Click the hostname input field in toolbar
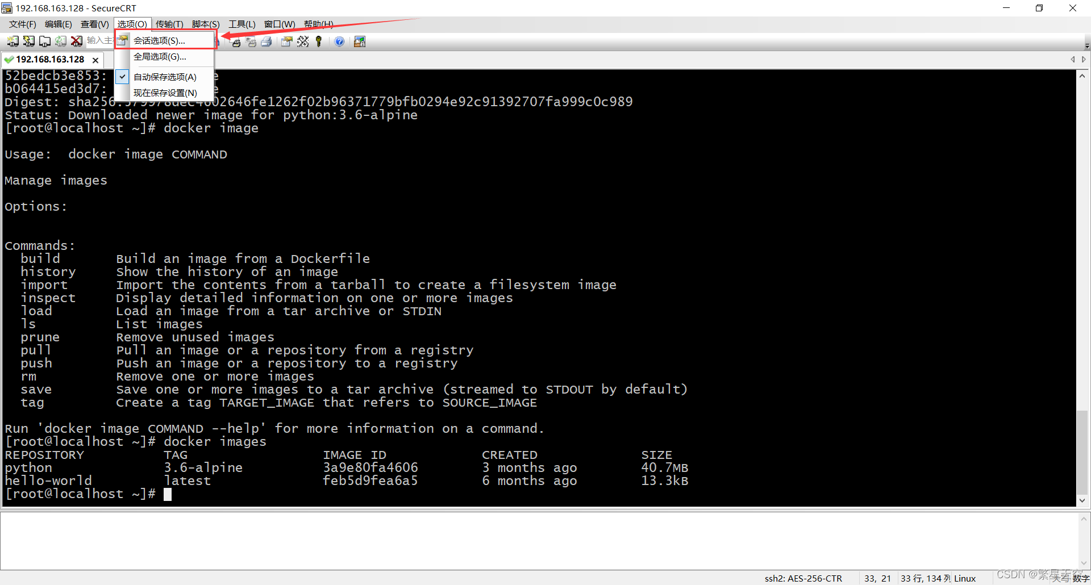Image resolution: width=1091 pixels, height=585 pixels. 99,41
